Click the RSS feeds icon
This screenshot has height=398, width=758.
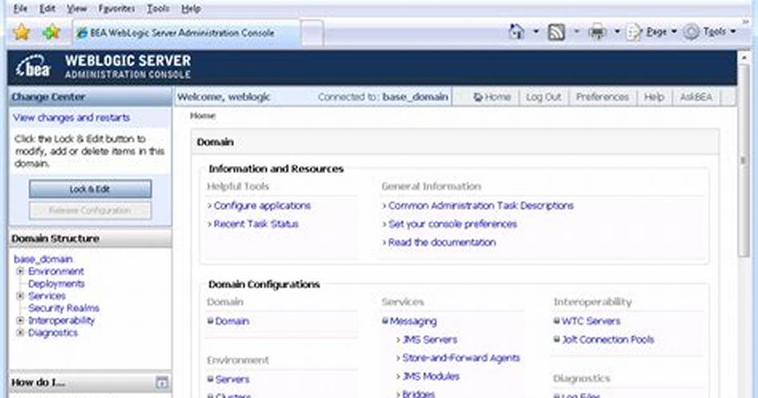tap(556, 32)
